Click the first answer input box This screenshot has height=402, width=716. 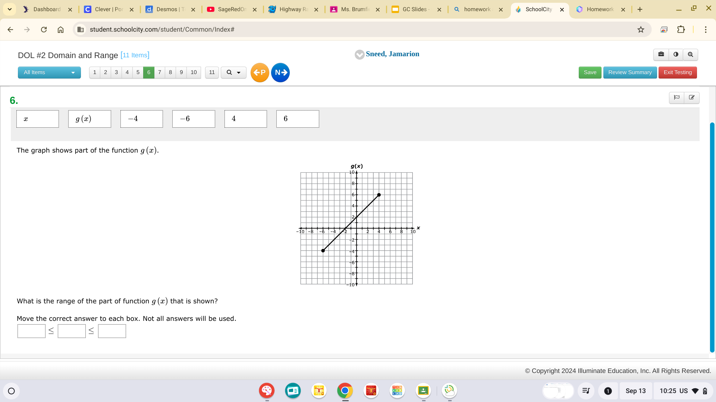31,331
